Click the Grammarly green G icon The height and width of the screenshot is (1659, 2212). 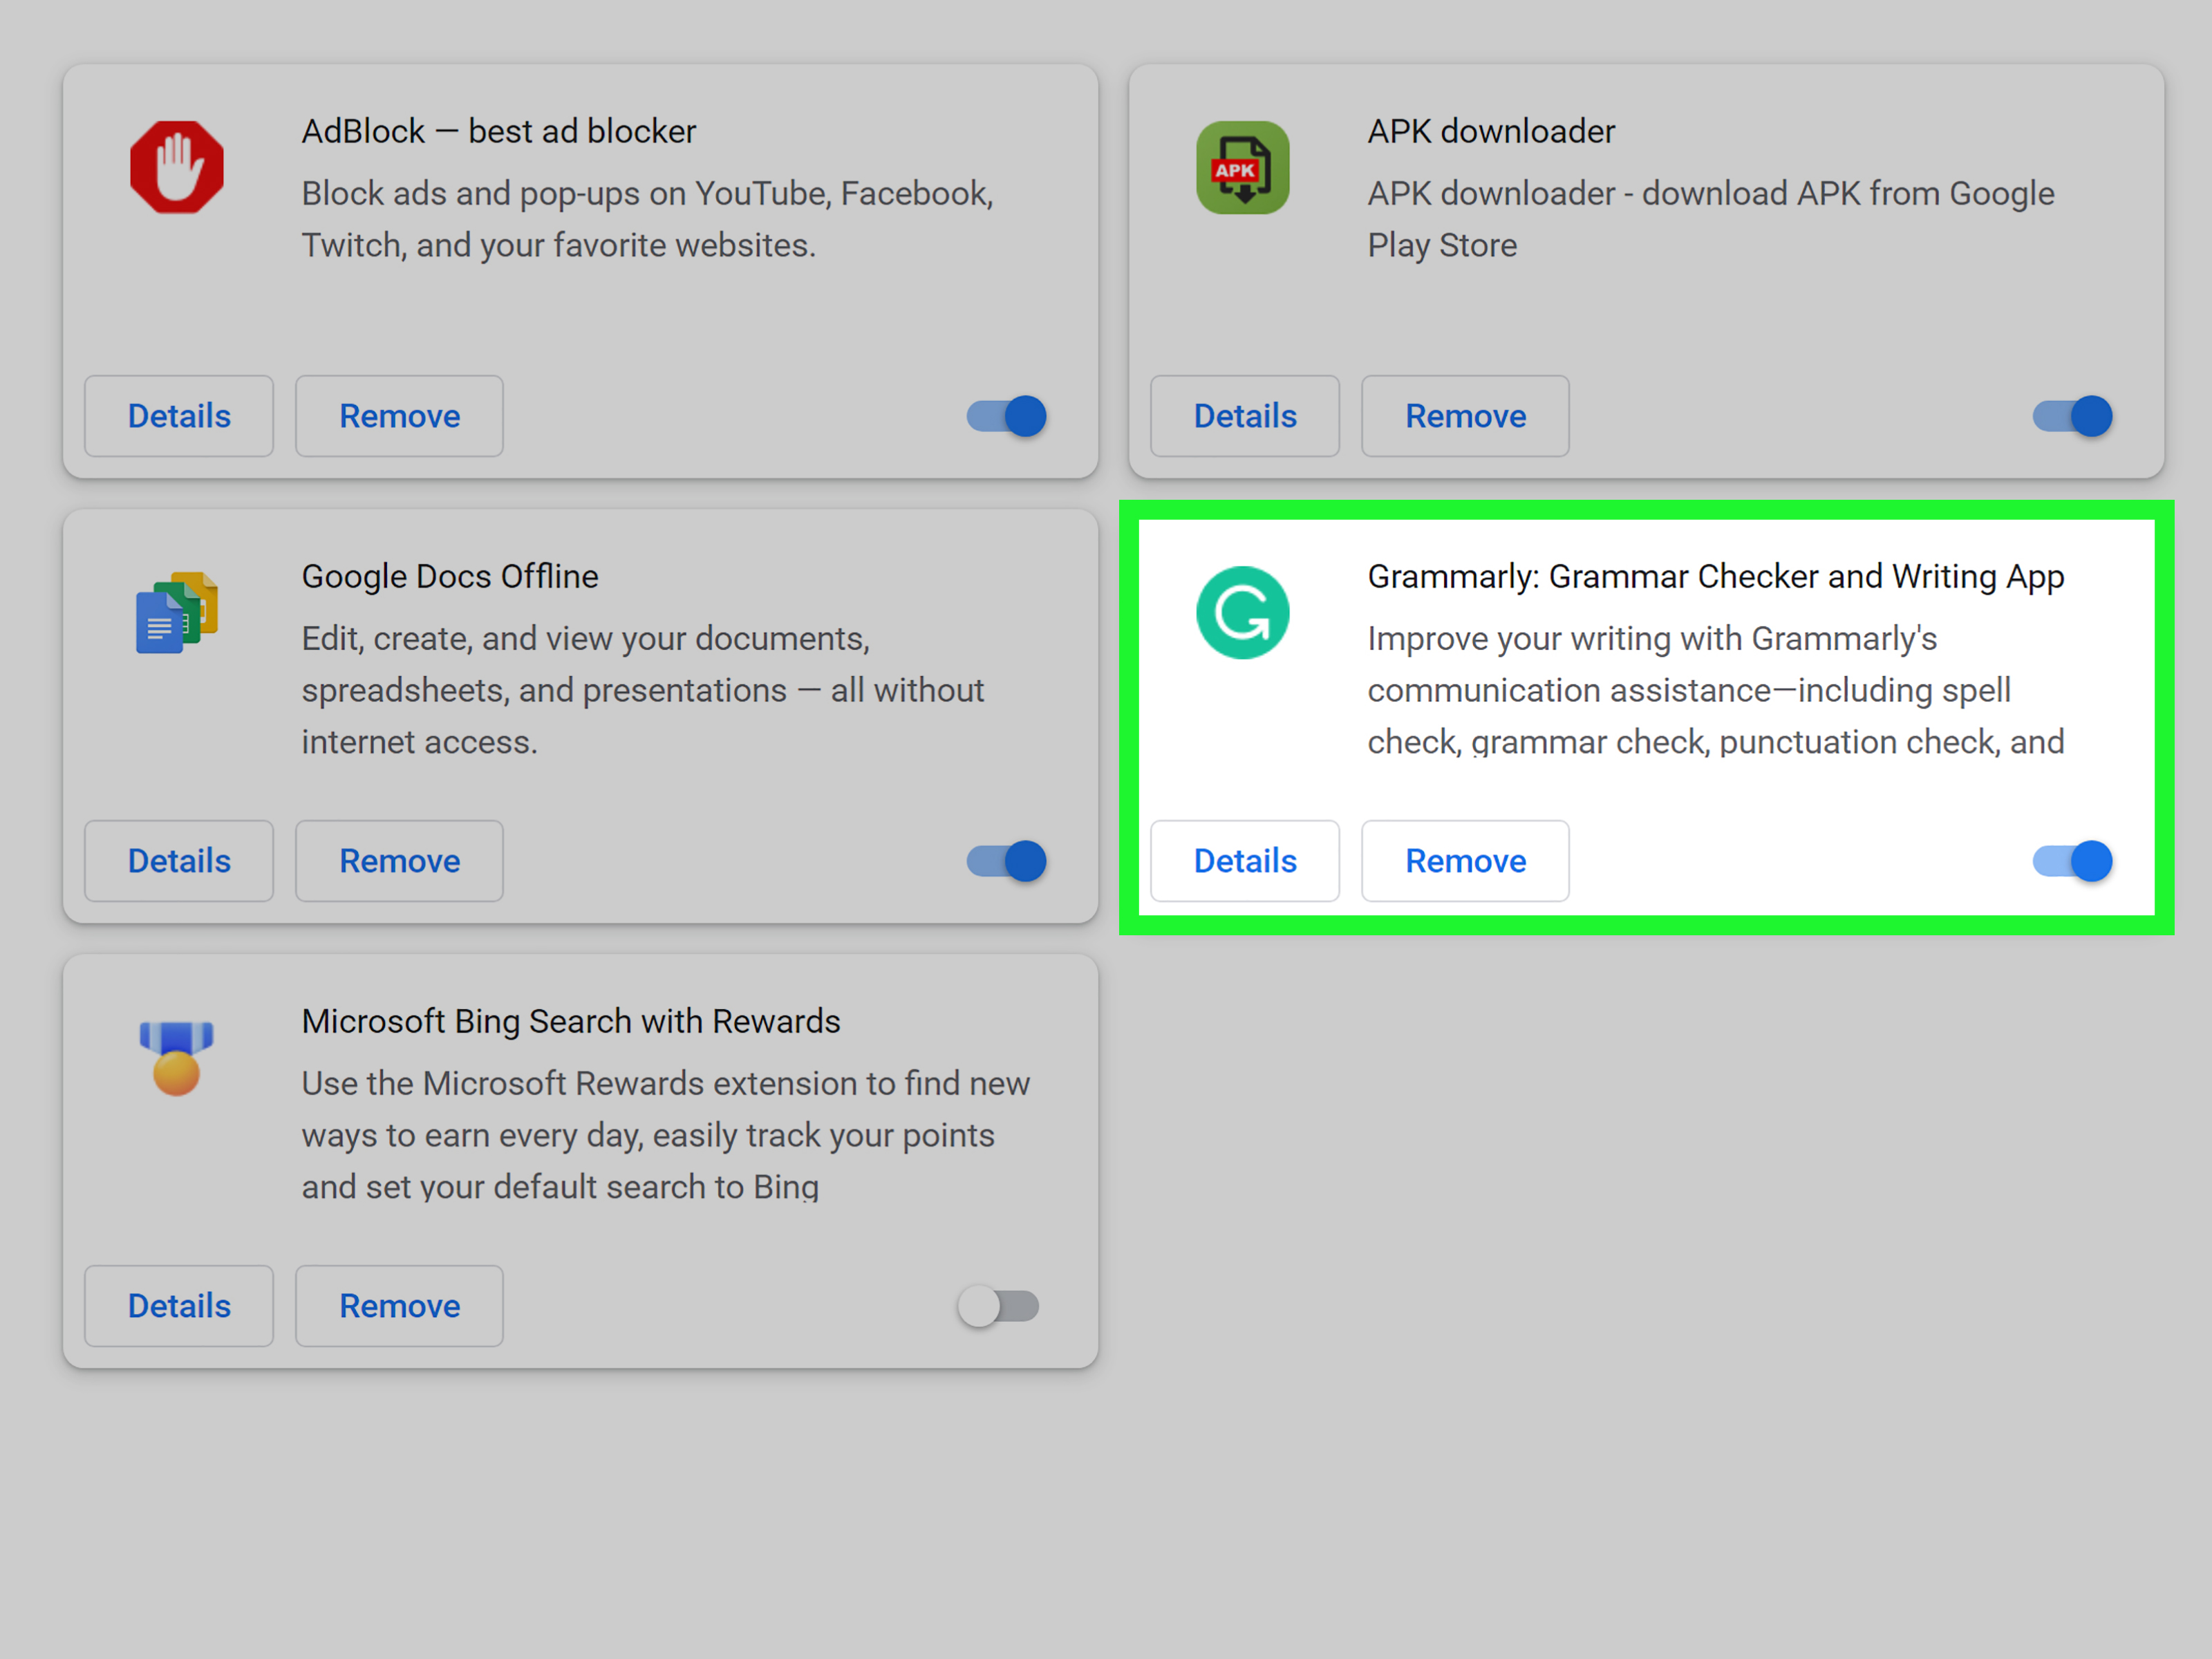point(1242,612)
